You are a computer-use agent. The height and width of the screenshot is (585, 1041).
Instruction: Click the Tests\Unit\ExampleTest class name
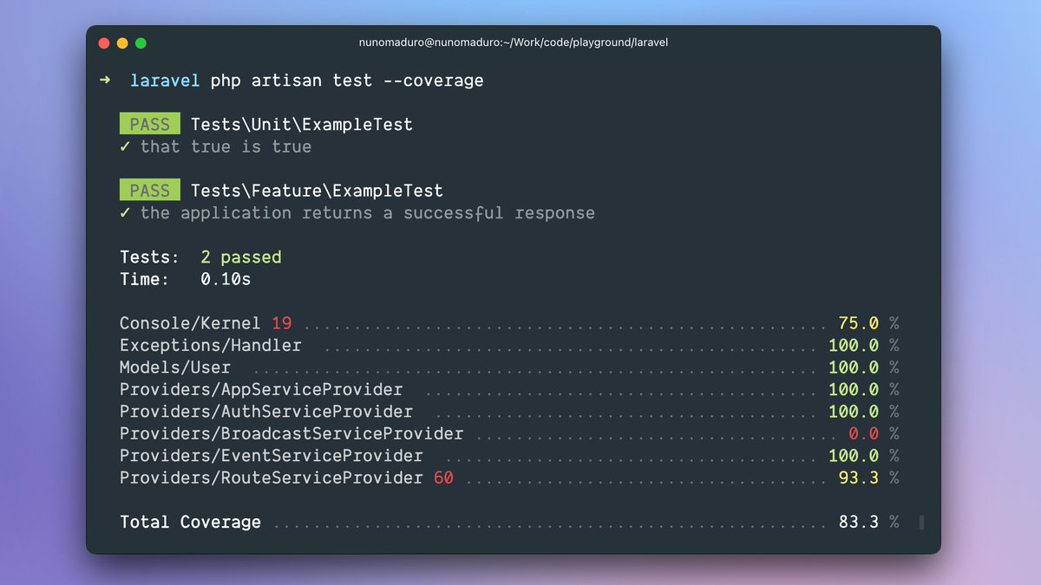tap(302, 125)
